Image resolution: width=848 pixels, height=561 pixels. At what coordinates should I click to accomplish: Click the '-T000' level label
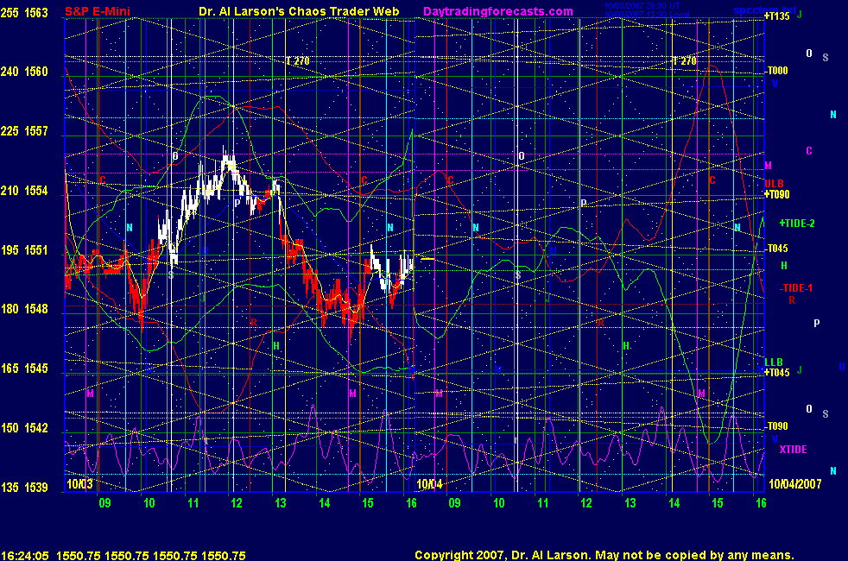[776, 71]
